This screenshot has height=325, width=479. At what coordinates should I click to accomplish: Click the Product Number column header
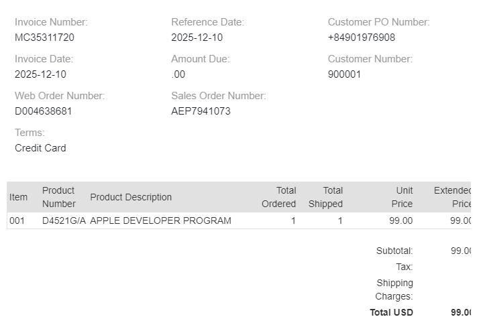[x=59, y=197]
